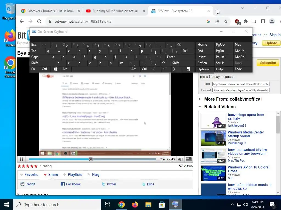Mute the video volume icon

point(181,159)
